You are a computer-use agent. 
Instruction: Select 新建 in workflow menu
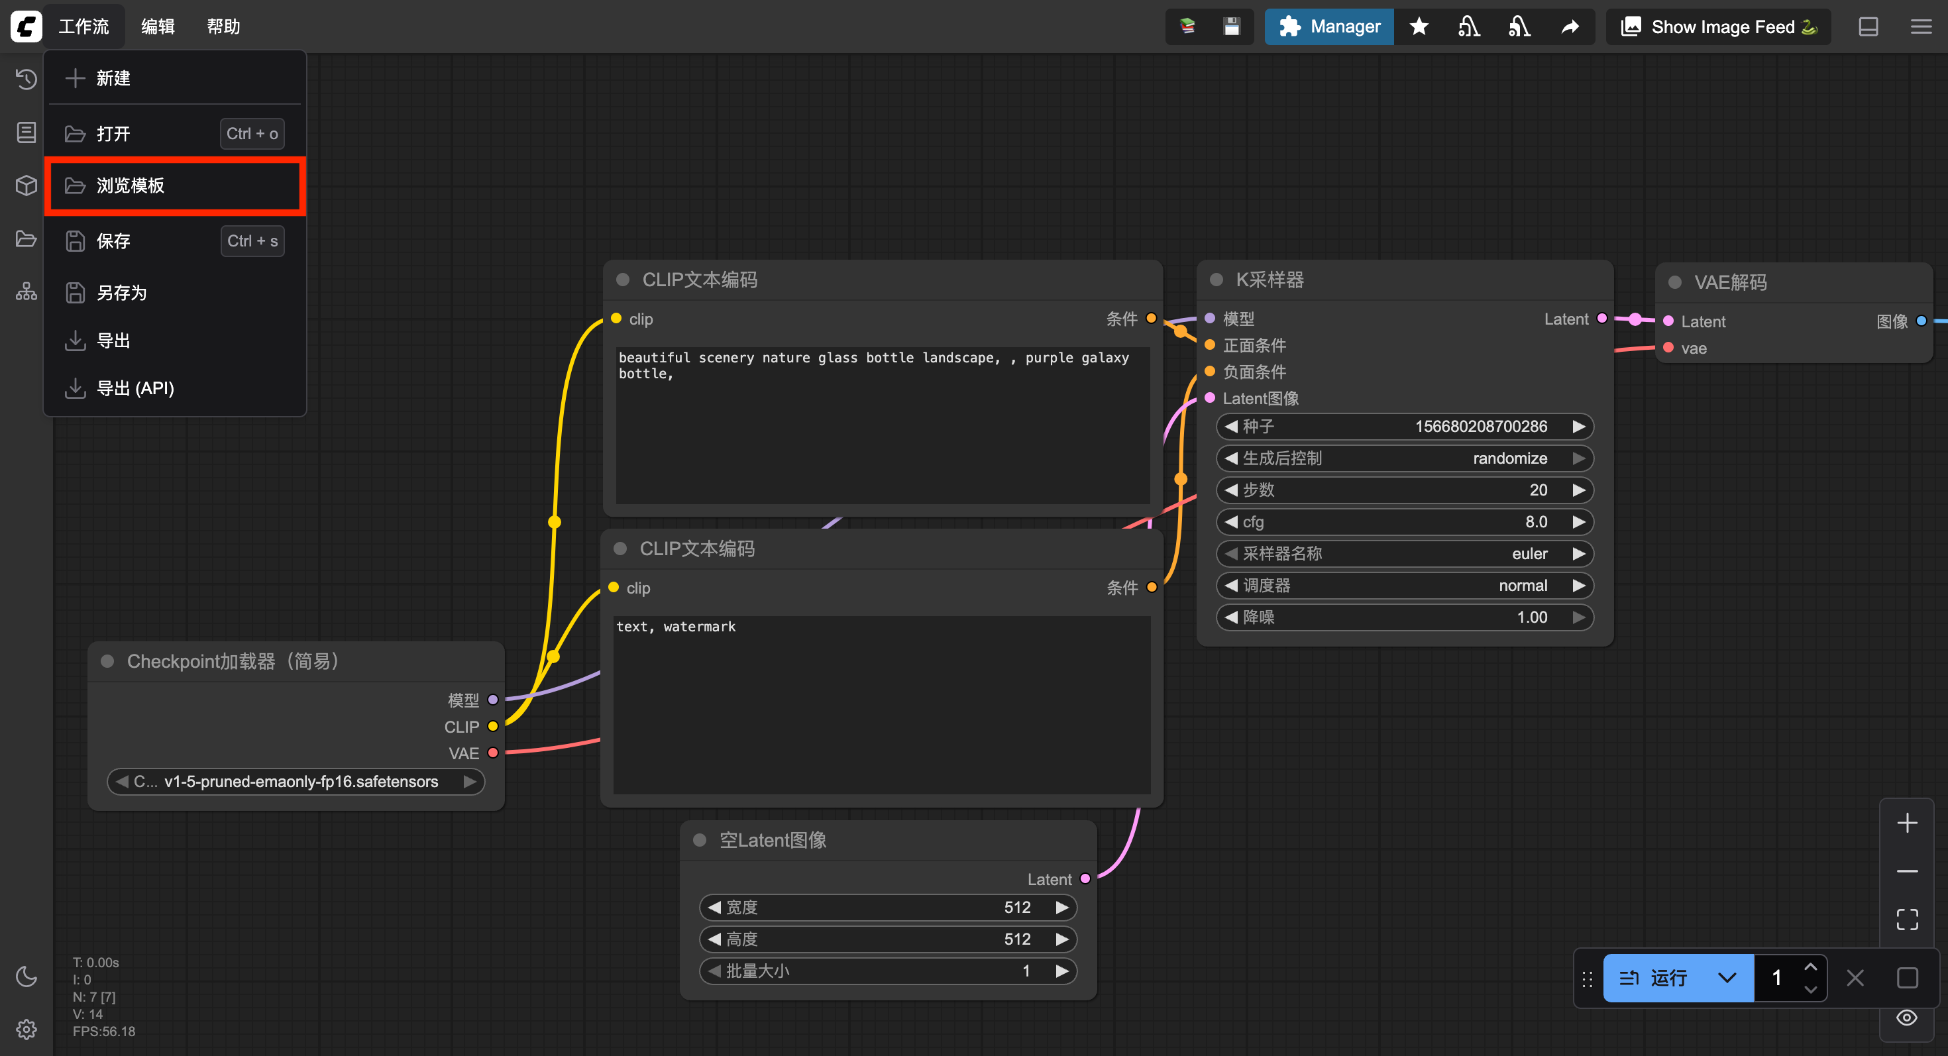(x=176, y=78)
